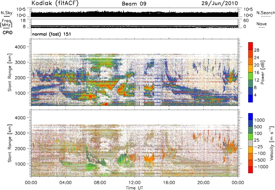The width and height of the screenshot is (275, 190).
Task: Select the 'Slant Range [km]' label of velocity panel
Action: point(10,143)
